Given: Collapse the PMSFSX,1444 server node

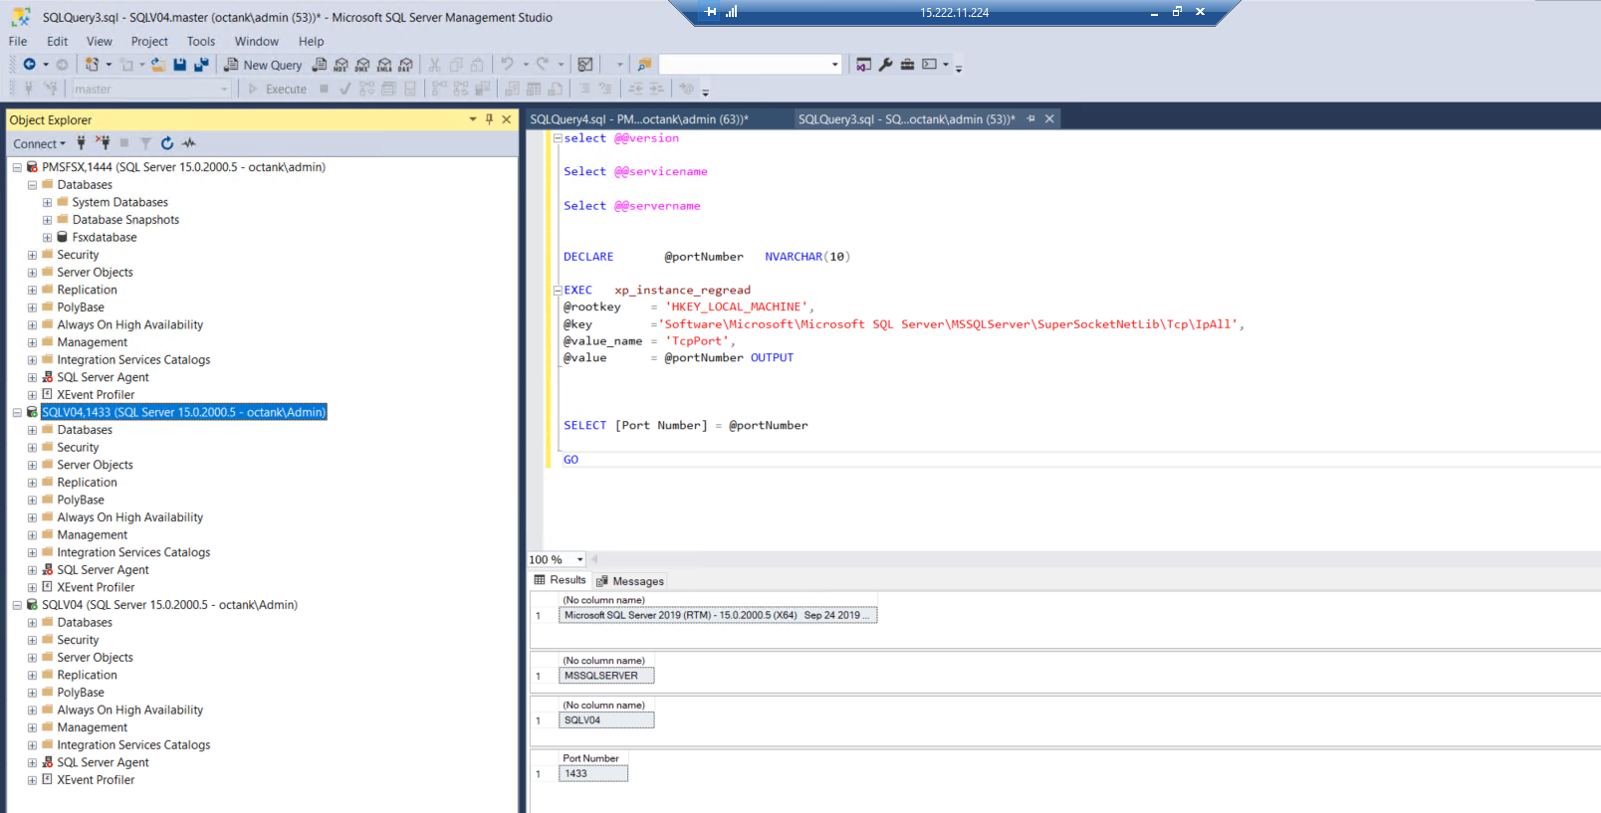Looking at the screenshot, I should click(17, 167).
